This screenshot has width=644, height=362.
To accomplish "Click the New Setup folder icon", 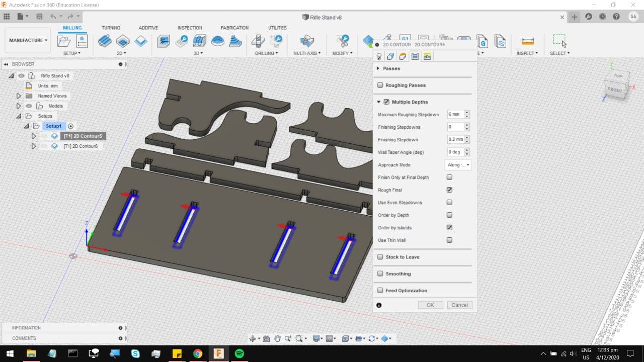I will coord(64,41).
